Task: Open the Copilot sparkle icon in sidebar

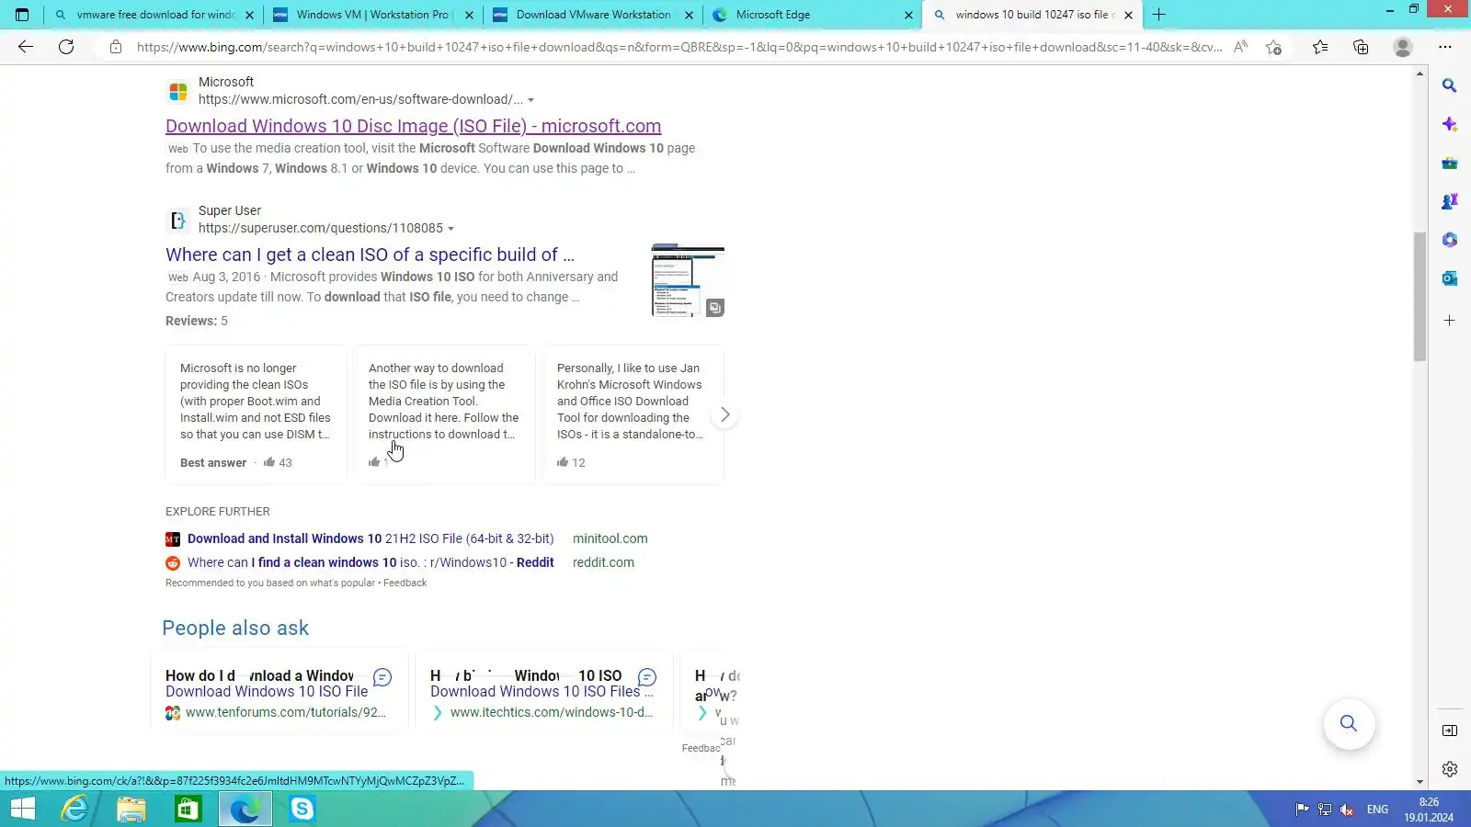Action: click(1450, 124)
